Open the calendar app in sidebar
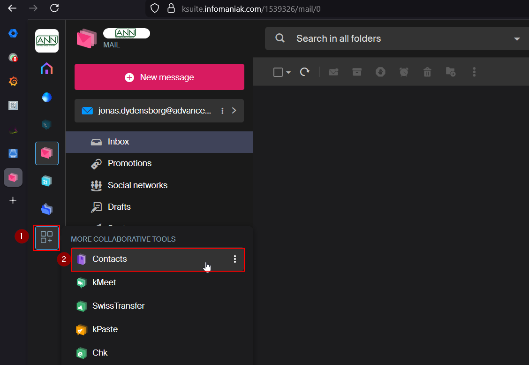Viewport: 529px width, 365px height. coord(46,181)
